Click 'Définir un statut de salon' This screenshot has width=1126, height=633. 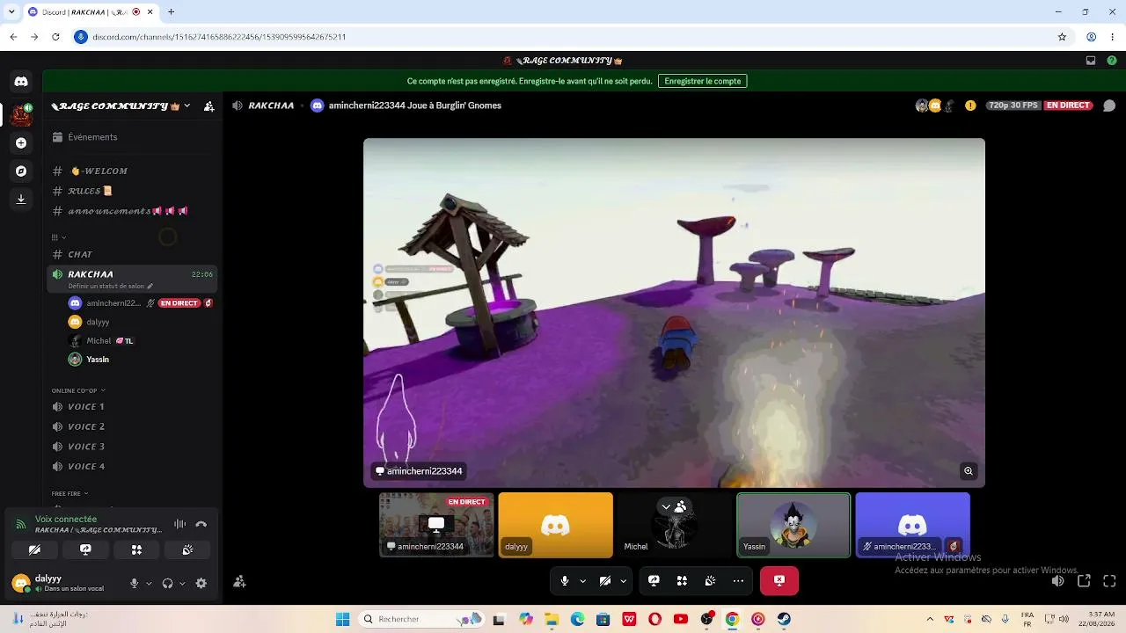point(110,286)
